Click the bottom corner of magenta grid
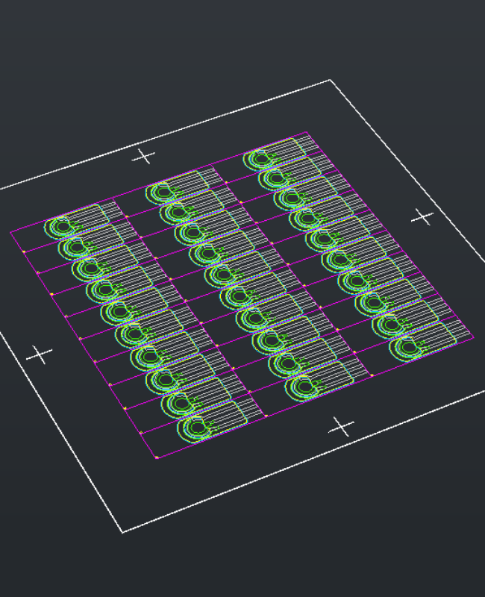 pyautogui.click(x=157, y=457)
